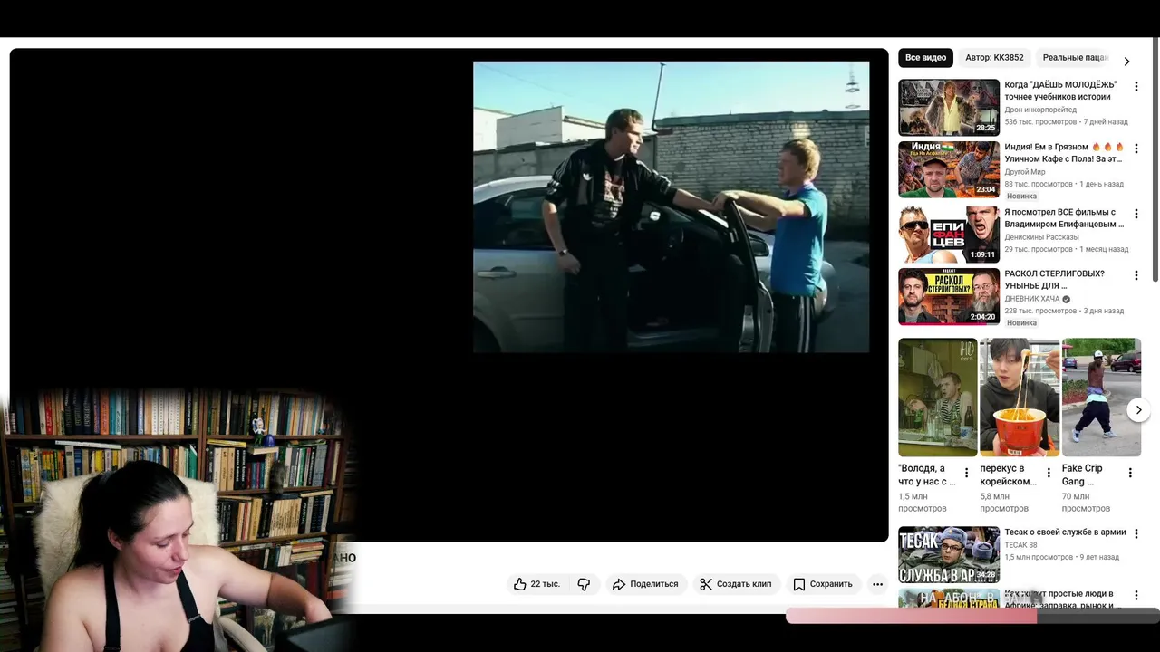The width and height of the screenshot is (1160, 652).
Task: Open Епифанцев films video thumbnail
Action: (949, 235)
